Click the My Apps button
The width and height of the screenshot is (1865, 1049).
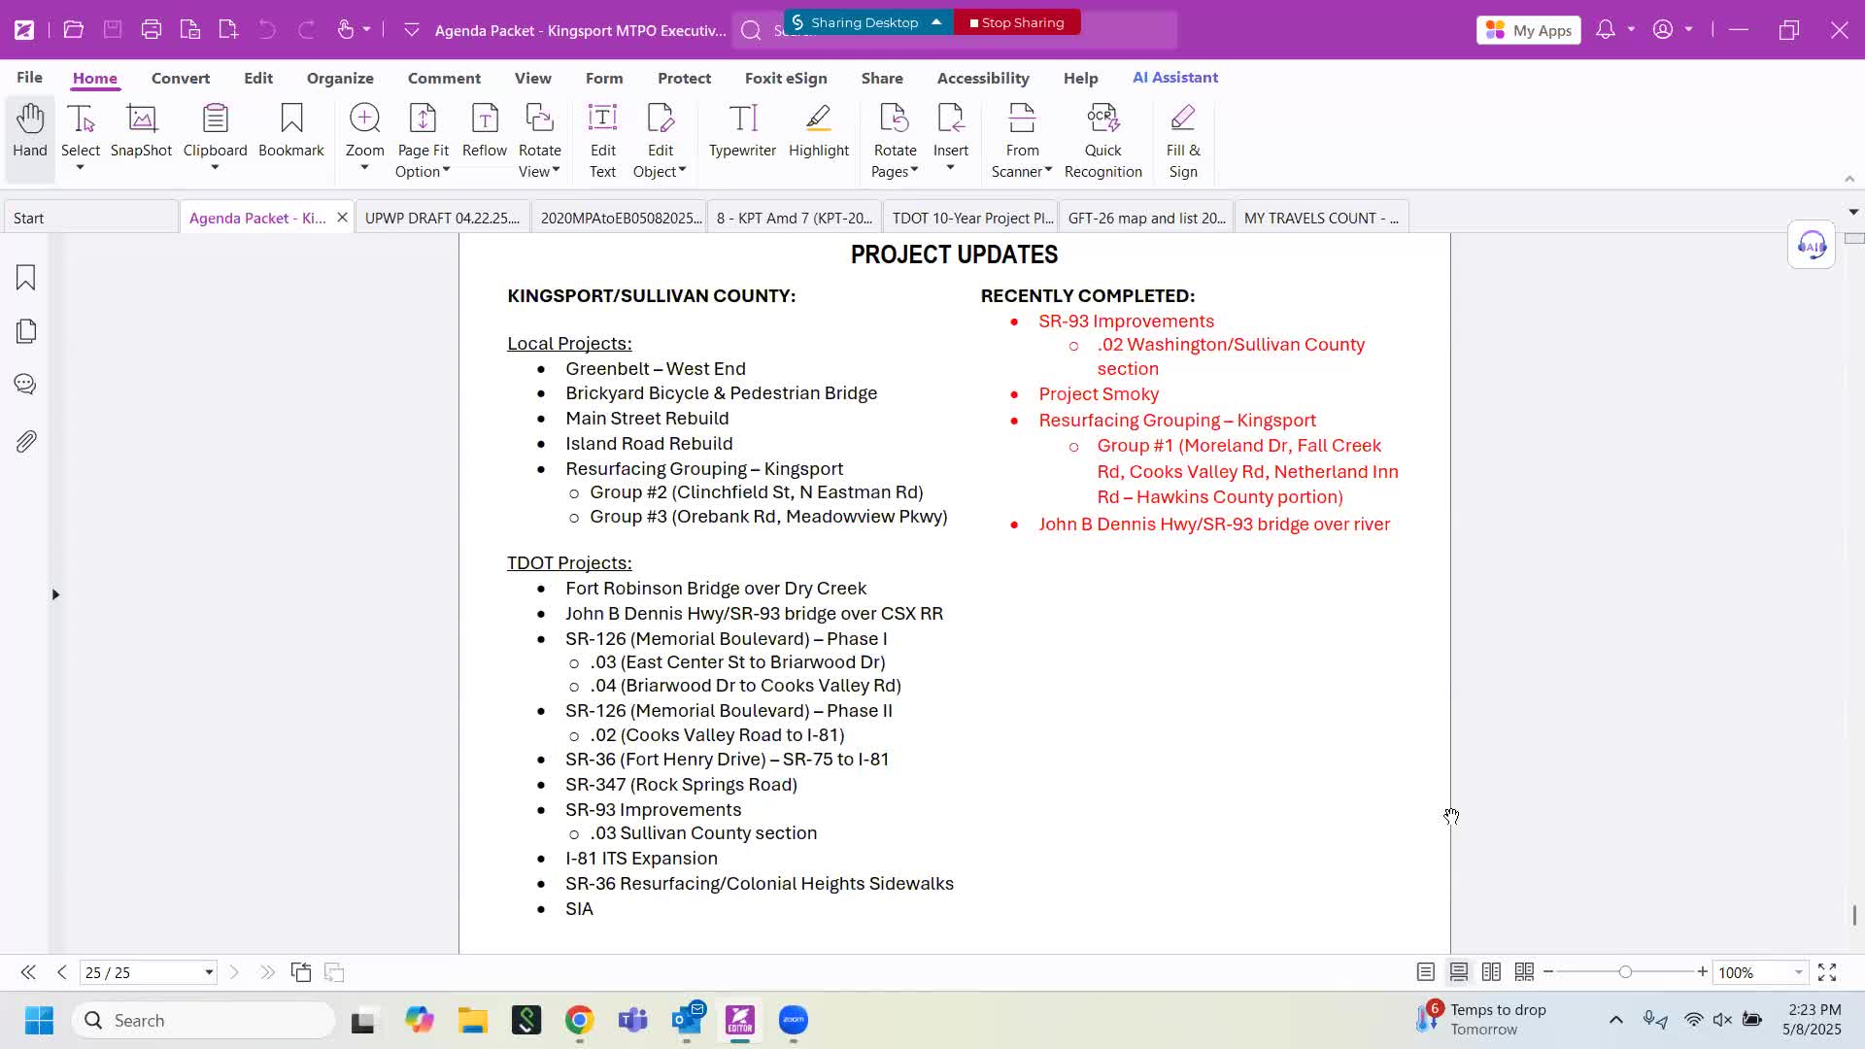tap(1529, 30)
